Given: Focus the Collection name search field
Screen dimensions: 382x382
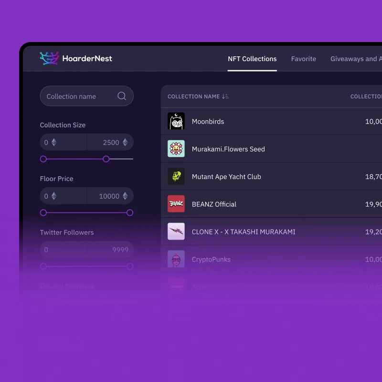Looking at the screenshot, I should coord(87,96).
